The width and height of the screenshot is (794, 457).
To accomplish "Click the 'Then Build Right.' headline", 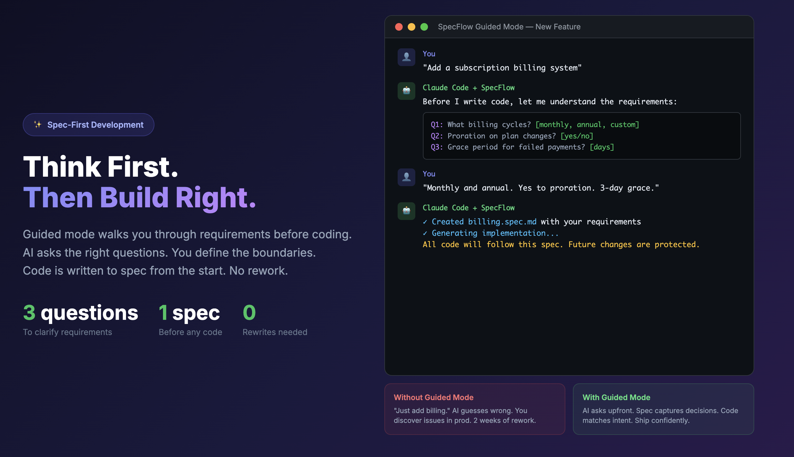I will click(139, 198).
